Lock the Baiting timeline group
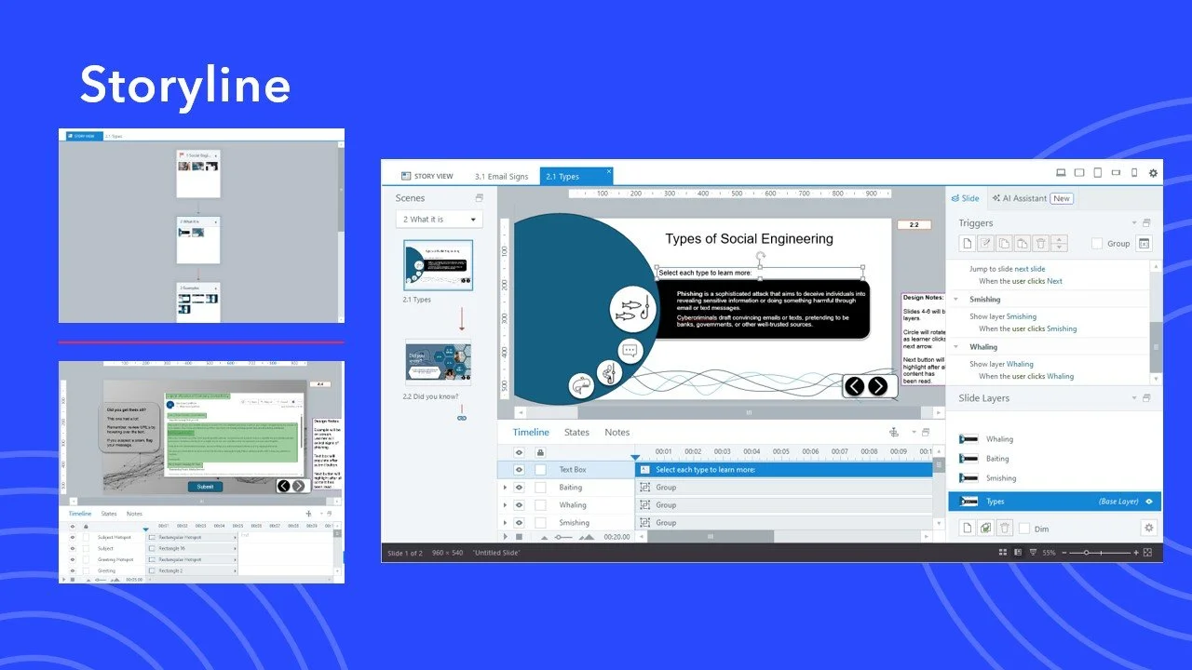Viewport: 1192px width, 670px height. point(540,488)
